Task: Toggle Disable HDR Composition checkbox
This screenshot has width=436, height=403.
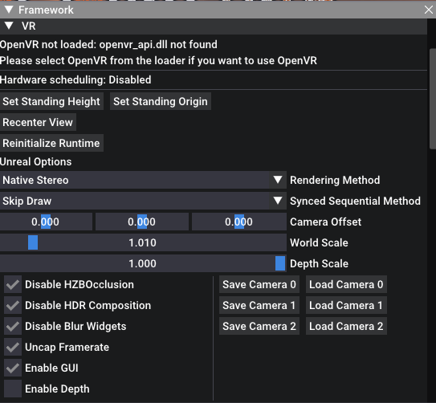Action: click(x=13, y=305)
